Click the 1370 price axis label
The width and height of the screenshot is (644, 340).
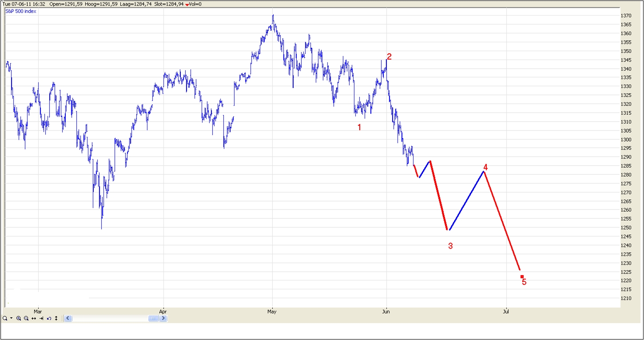pos(626,16)
